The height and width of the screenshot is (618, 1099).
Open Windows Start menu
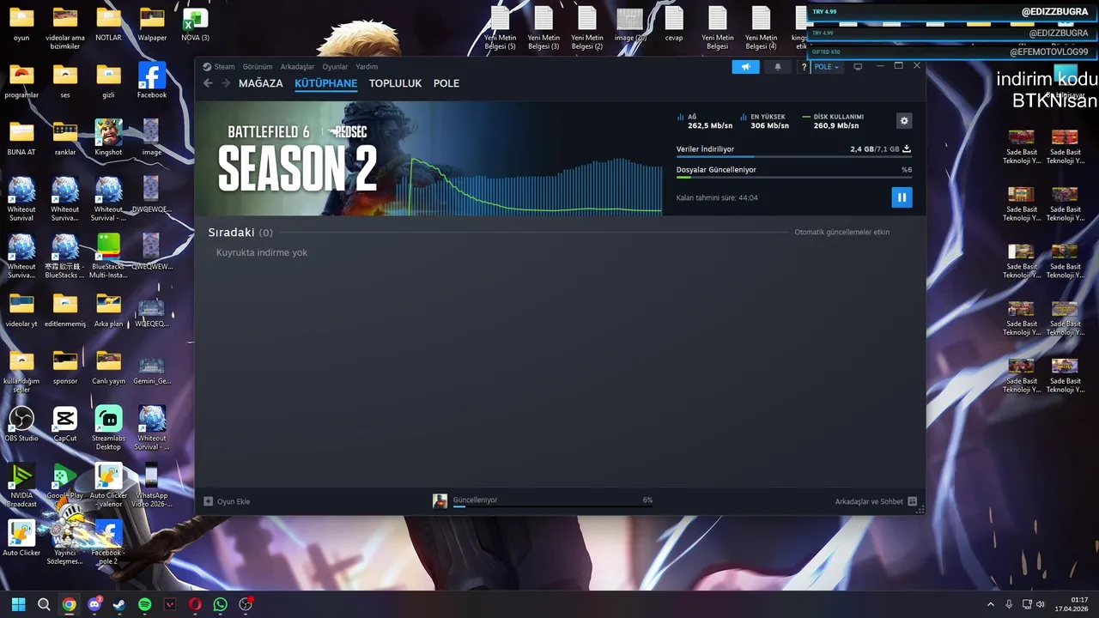[x=18, y=604]
